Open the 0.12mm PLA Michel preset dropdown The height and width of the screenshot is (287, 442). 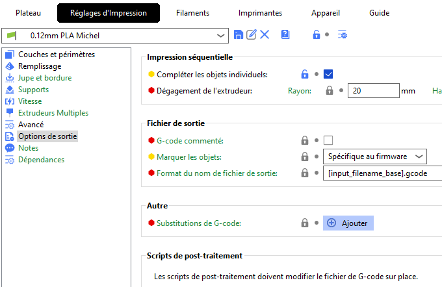point(115,36)
